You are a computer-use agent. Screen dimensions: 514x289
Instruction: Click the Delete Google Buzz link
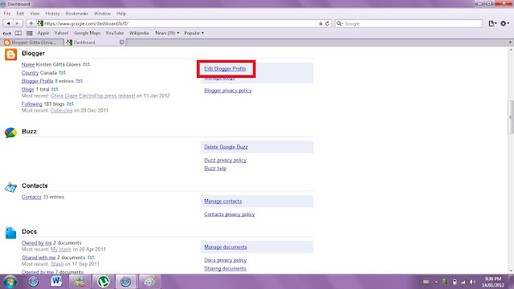click(x=226, y=147)
